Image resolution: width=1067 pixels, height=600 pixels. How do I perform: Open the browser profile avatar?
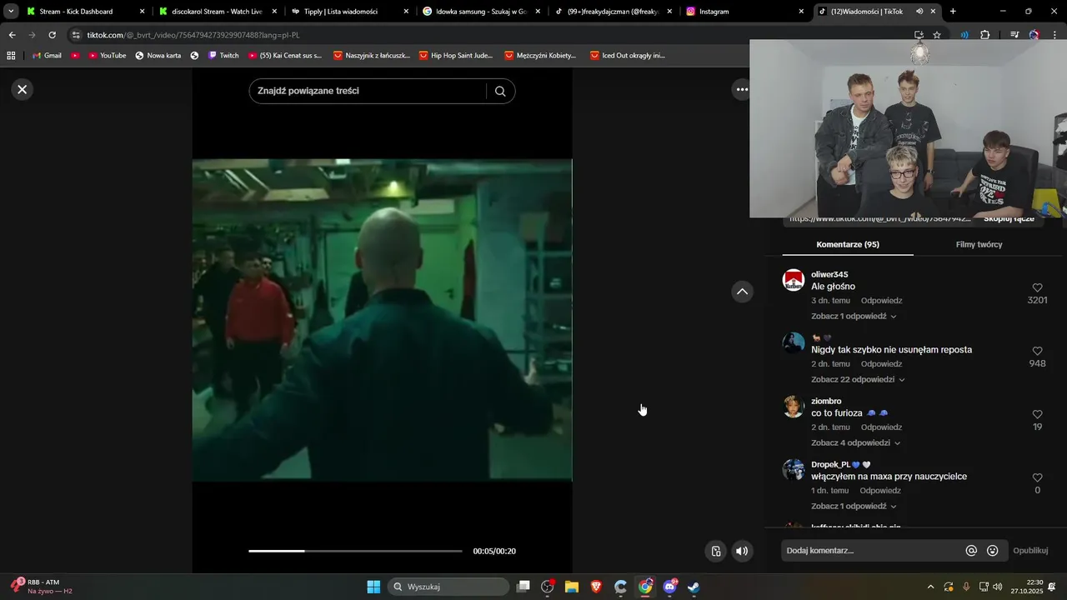[1034, 35]
